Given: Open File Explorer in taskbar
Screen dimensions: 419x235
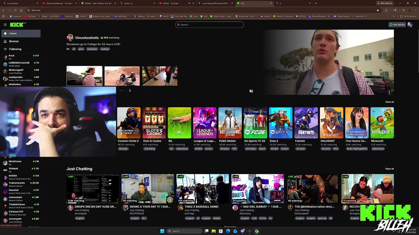Looking at the screenshot, I should tap(213, 231).
